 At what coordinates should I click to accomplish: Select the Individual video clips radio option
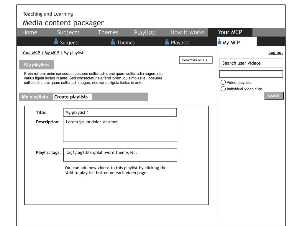223,89
